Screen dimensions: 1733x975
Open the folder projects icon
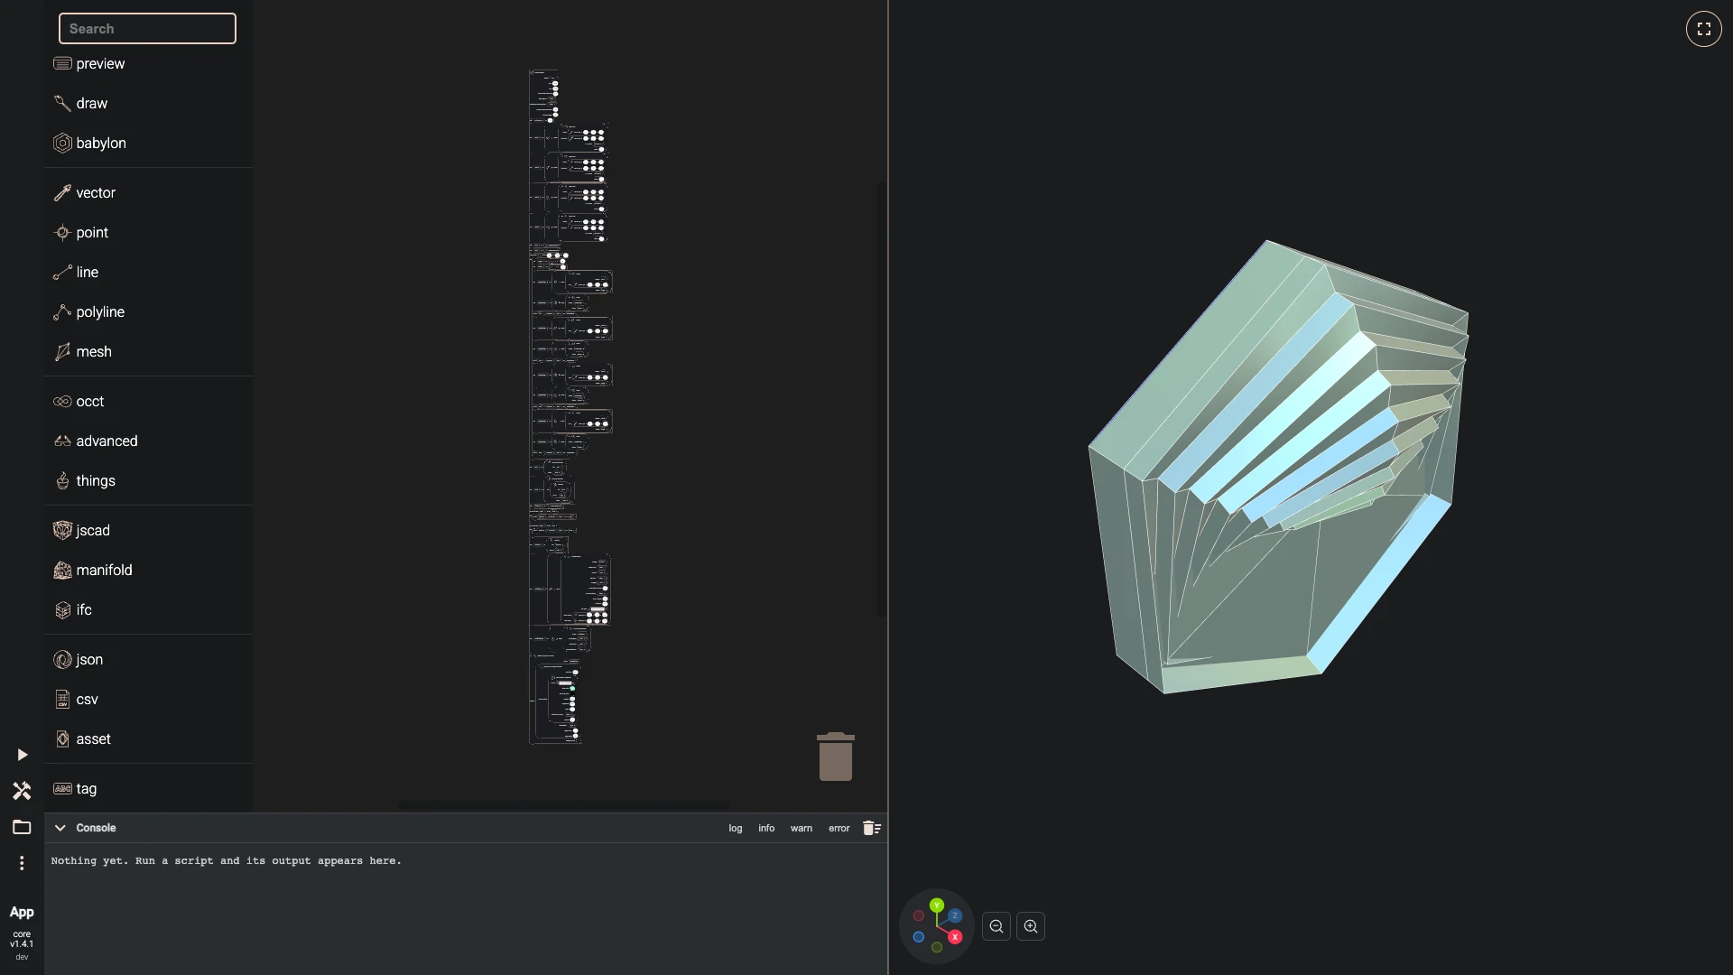pos(22,827)
